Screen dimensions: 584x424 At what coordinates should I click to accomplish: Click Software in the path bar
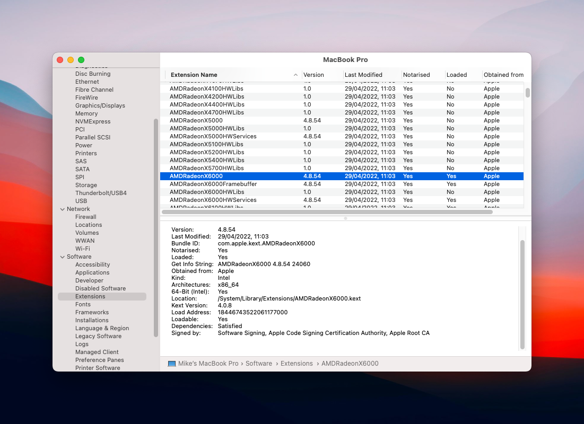coord(258,364)
